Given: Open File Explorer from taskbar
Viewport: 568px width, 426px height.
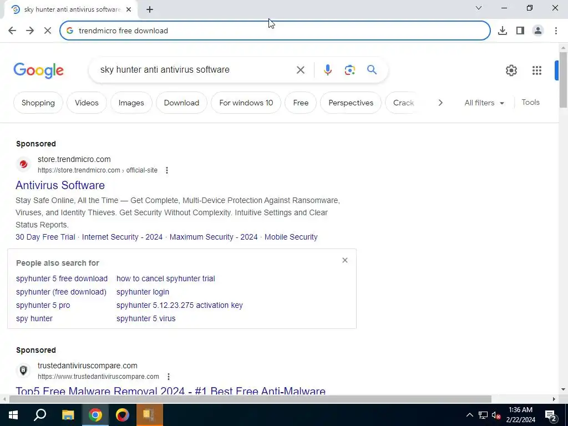Looking at the screenshot, I should pyautogui.click(x=68, y=415).
